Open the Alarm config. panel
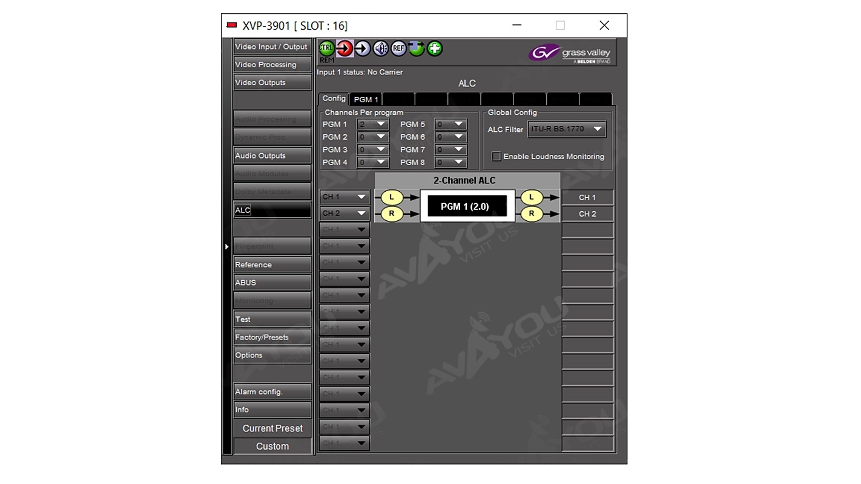 click(271, 391)
